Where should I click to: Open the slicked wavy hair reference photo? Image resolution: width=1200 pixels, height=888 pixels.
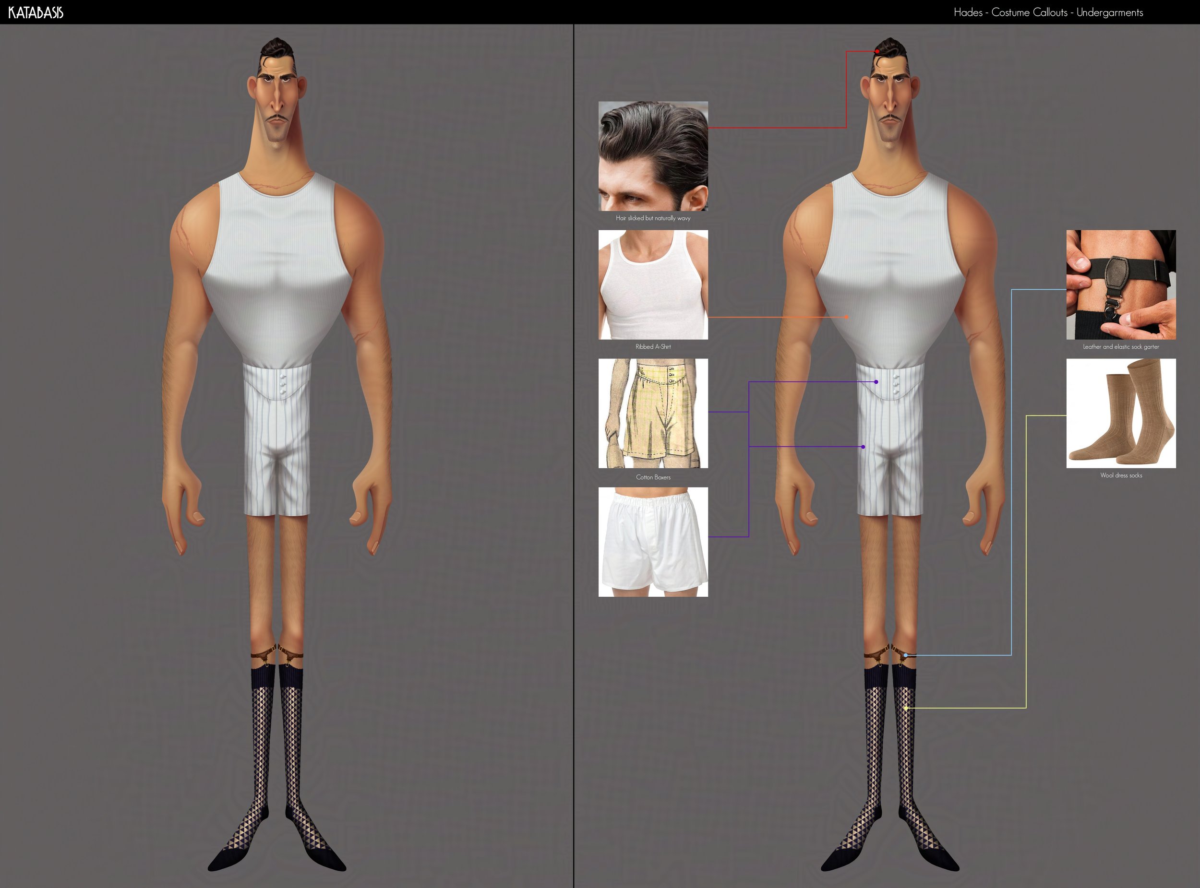(x=653, y=156)
